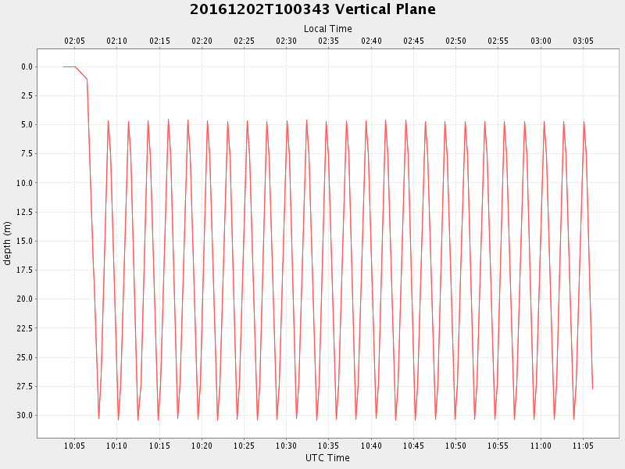Image resolution: width=625 pixels, height=469 pixels.
Task: Select the 10:15 UTC time tick label
Action: 159,446
